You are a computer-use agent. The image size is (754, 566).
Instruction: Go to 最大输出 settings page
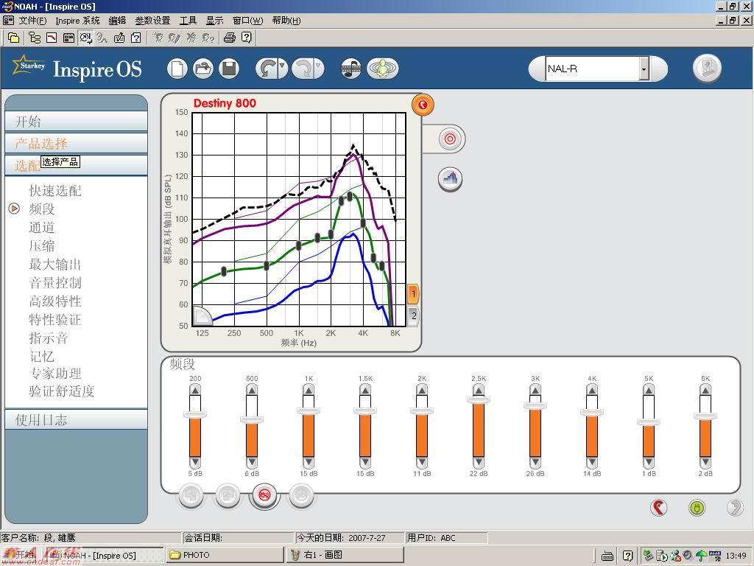(54, 265)
